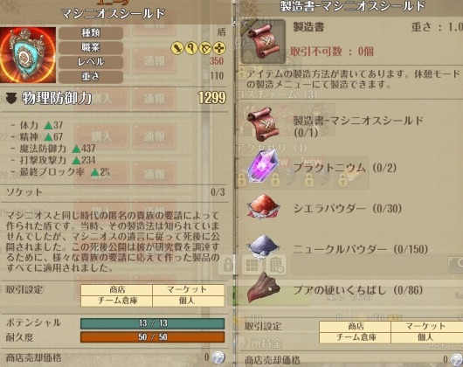Click the recipe scroll icon at top
Screen dimensions: 463x367
pos(264,41)
